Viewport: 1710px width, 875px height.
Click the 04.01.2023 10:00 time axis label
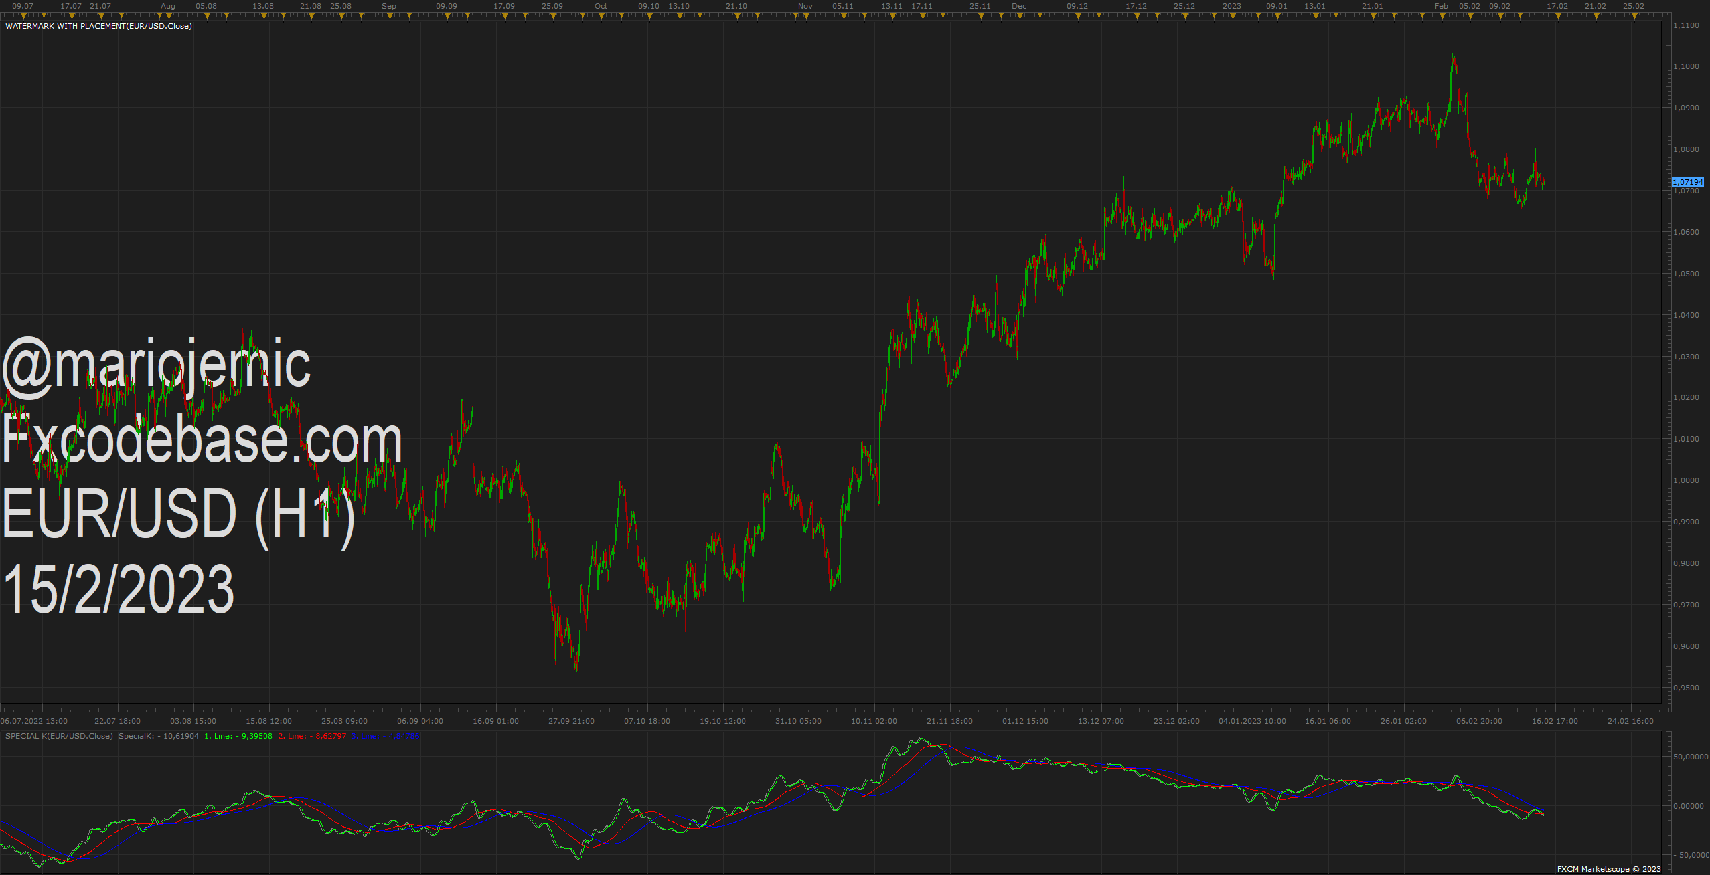1253,721
